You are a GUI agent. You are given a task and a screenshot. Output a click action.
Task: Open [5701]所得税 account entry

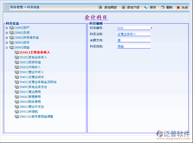[x=29, y=112]
